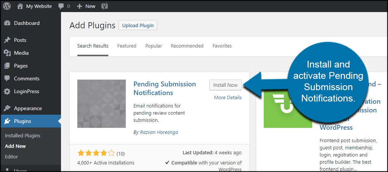Open the comments bubble icon in admin bar

click(61, 6)
